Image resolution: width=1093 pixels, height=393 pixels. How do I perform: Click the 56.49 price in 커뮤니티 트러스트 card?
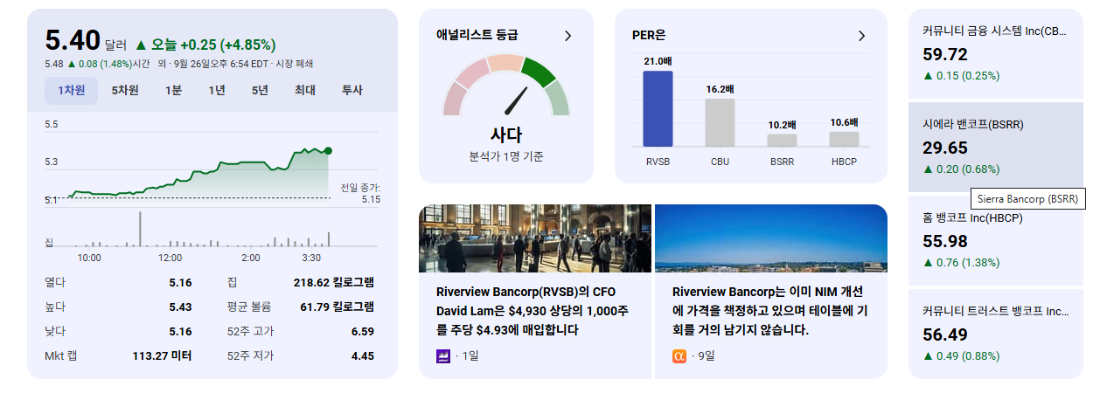(945, 334)
